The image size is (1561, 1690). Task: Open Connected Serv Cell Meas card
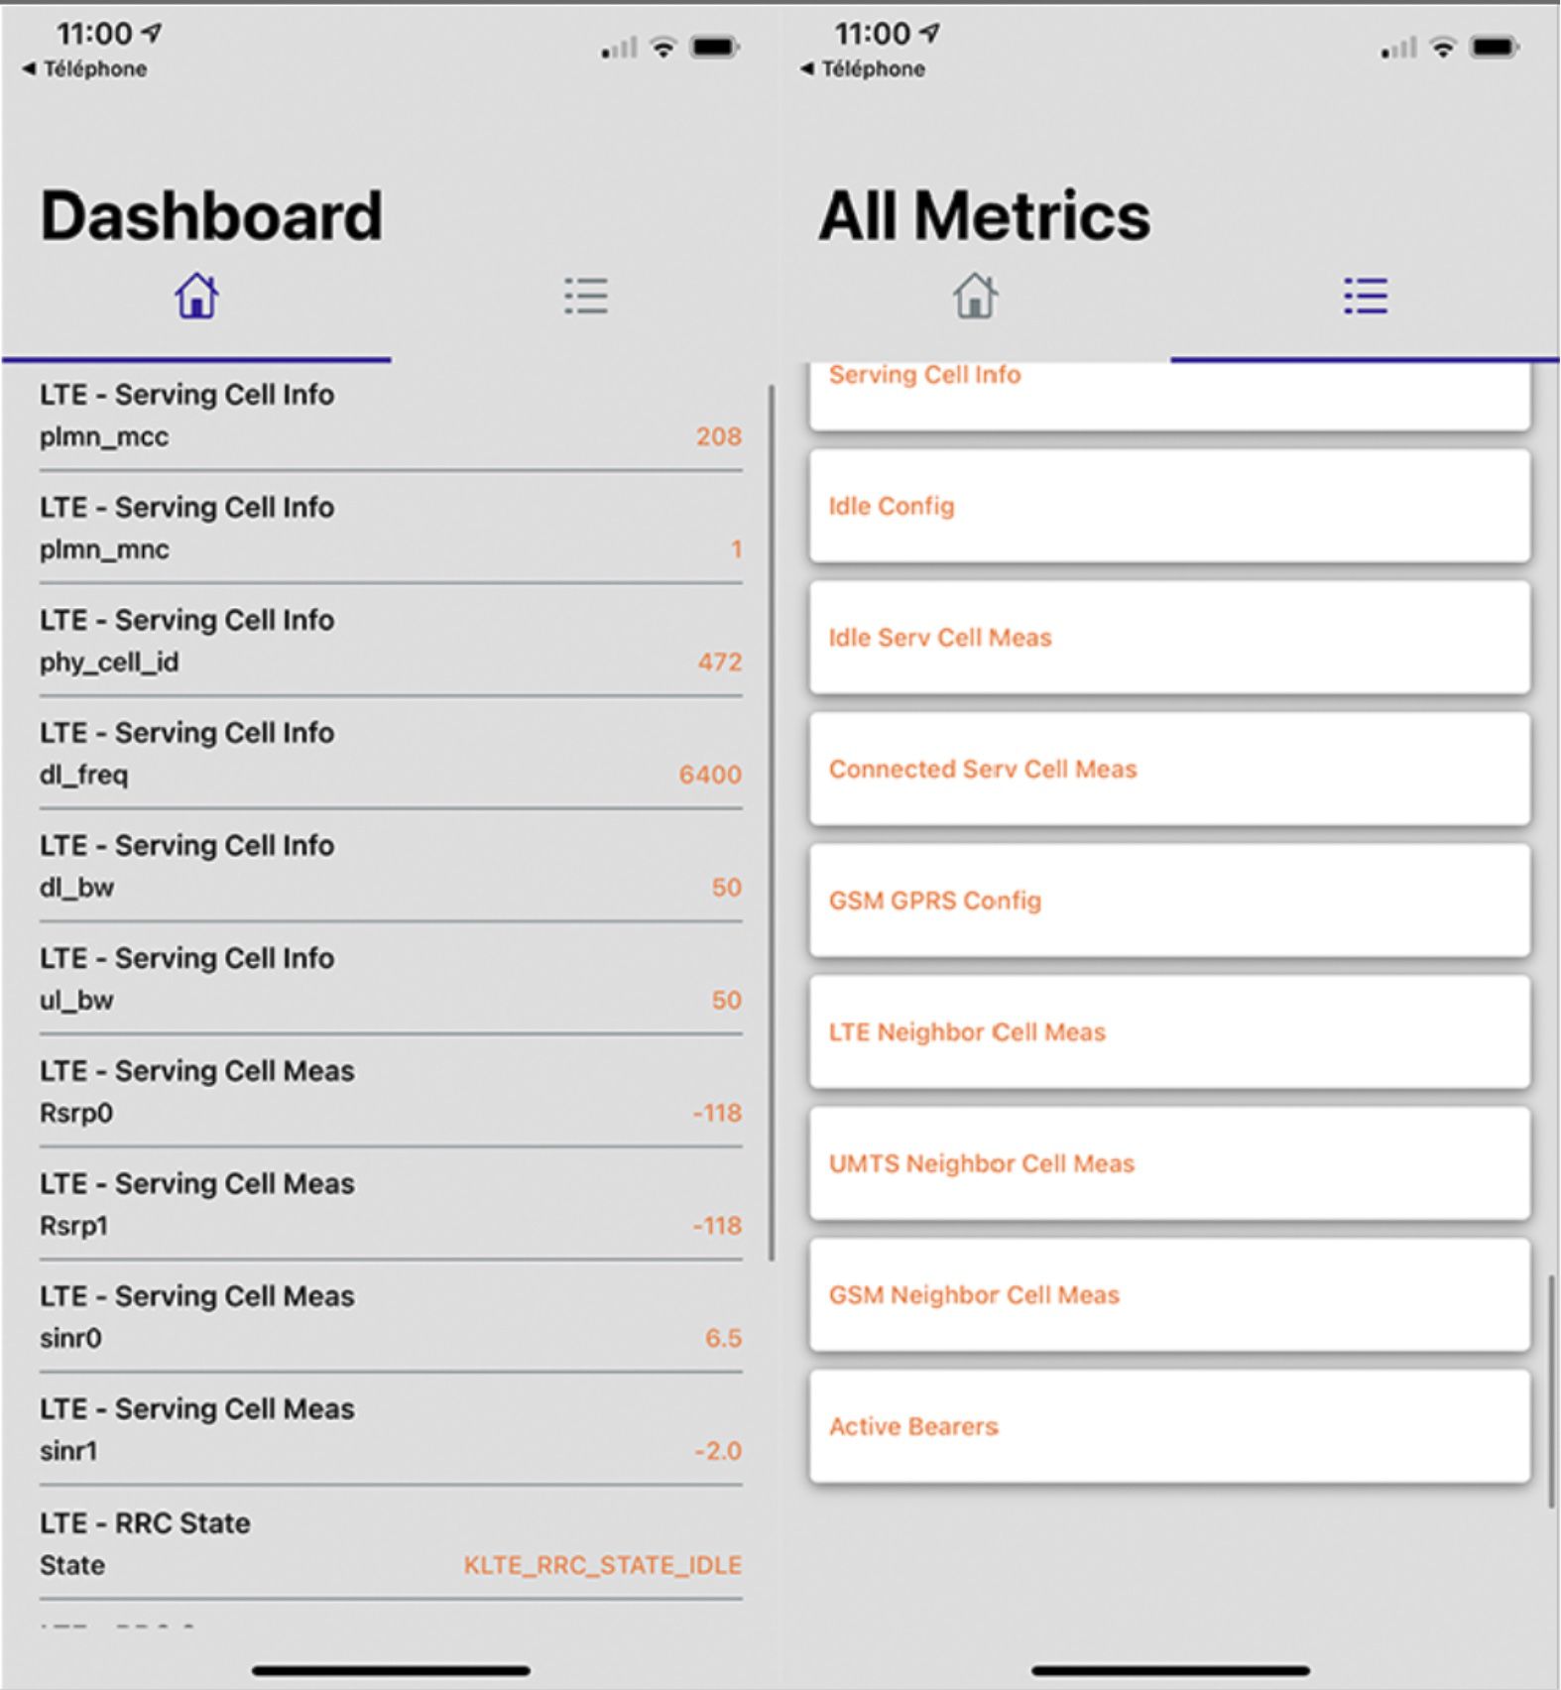[1169, 770]
